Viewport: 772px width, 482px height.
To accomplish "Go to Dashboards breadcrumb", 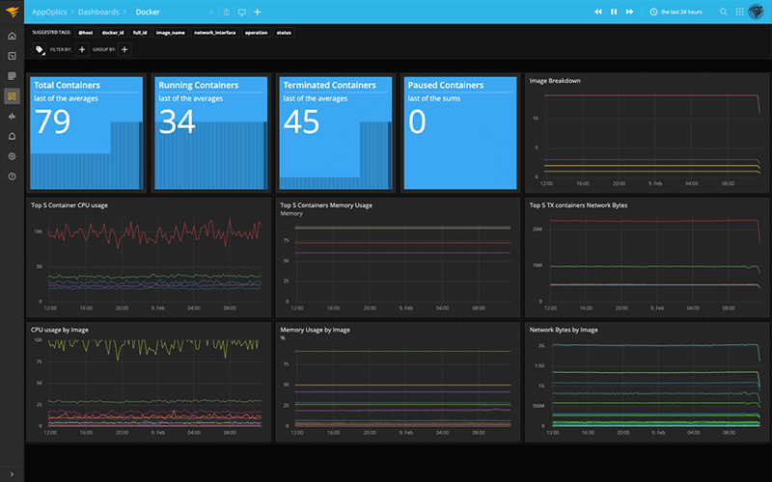I will pos(98,12).
